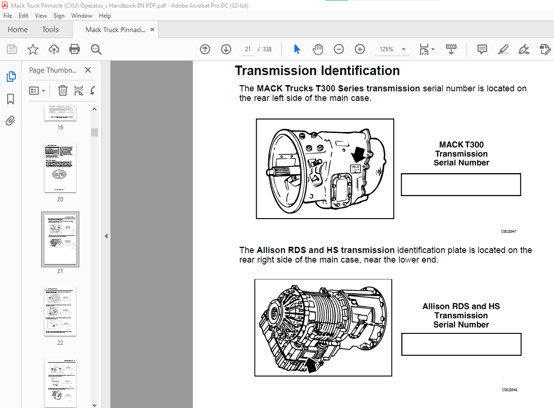Click the upload to cloud icon
The height and width of the screenshot is (408, 554).
click(x=54, y=49)
